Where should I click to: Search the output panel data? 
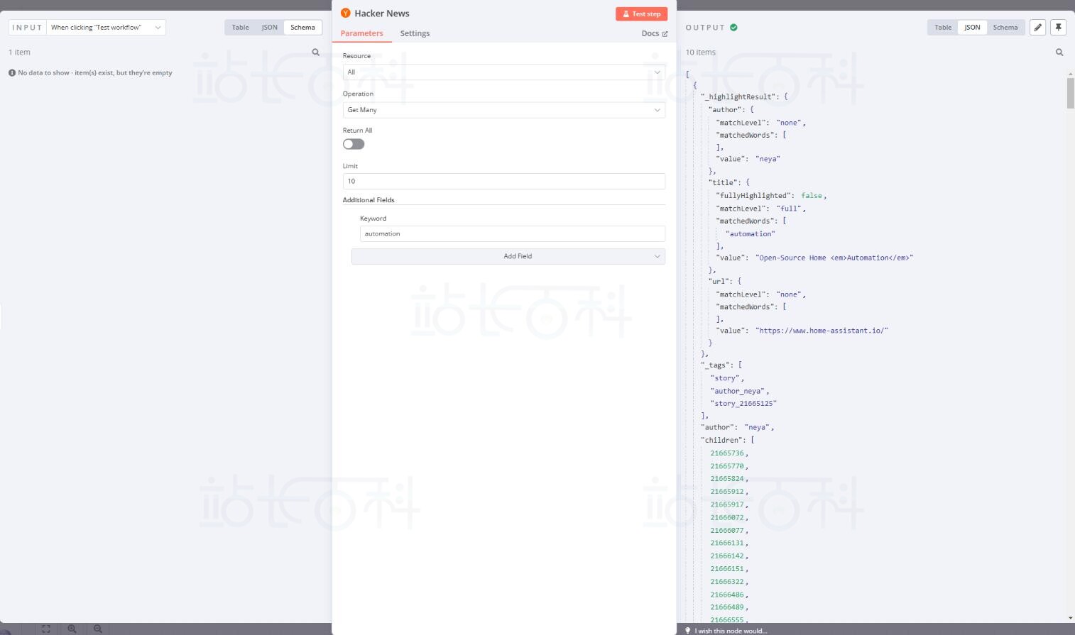pos(1059,52)
